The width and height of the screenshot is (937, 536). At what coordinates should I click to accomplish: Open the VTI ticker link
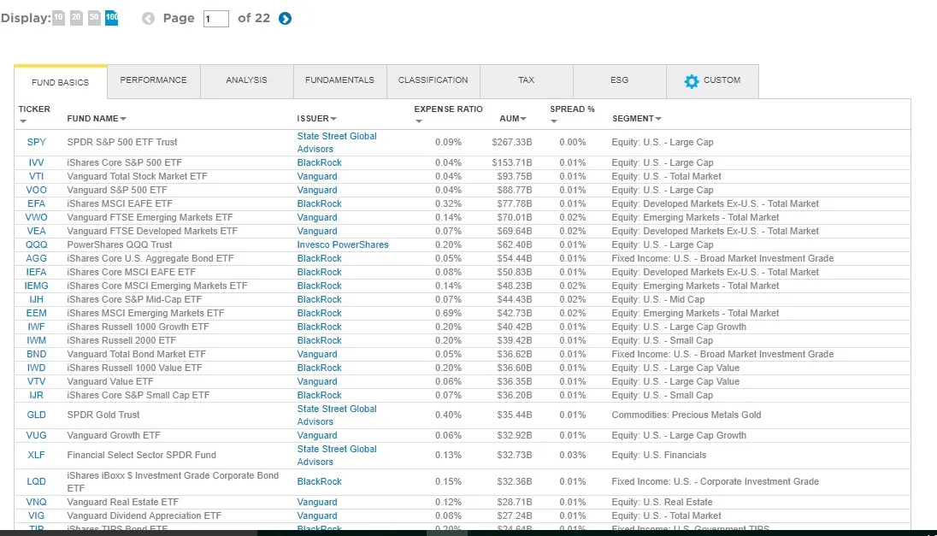point(37,176)
